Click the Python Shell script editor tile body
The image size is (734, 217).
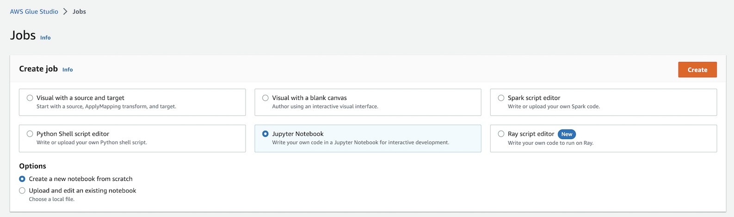point(132,138)
